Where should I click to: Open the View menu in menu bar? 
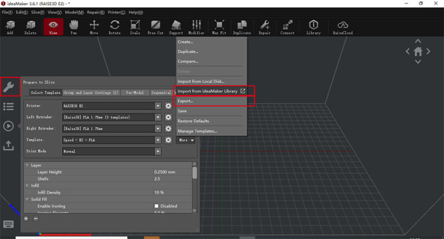pos(54,12)
